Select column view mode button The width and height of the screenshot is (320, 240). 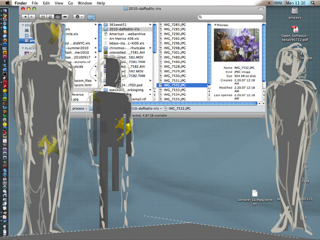(x=58, y=17)
